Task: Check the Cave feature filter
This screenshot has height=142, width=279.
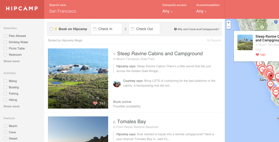Action: 5,132
